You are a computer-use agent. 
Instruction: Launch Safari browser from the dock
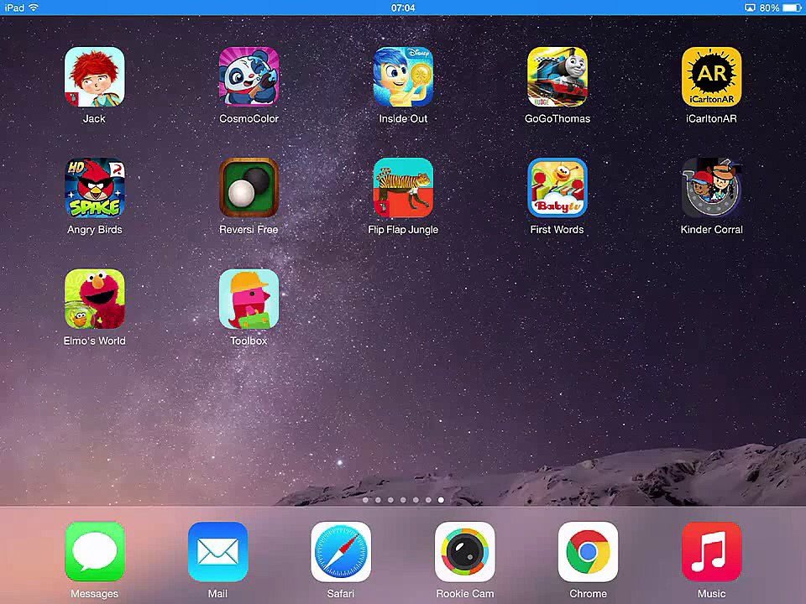341,552
